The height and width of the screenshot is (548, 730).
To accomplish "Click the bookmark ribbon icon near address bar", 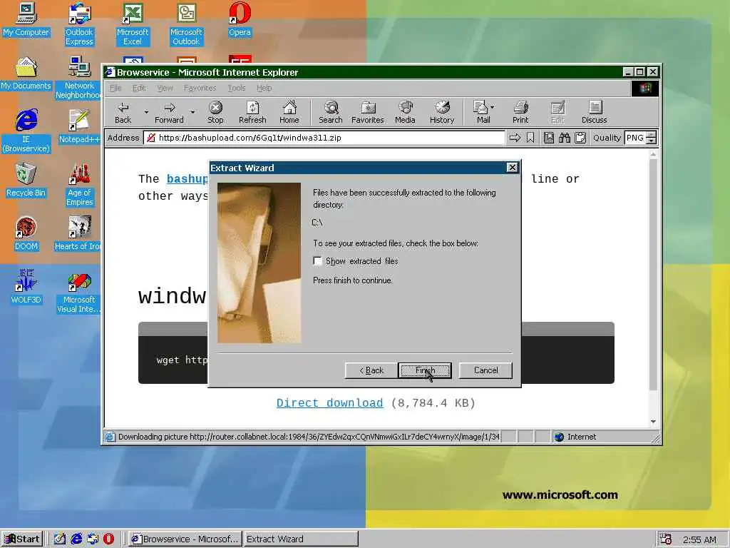I will [530, 138].
